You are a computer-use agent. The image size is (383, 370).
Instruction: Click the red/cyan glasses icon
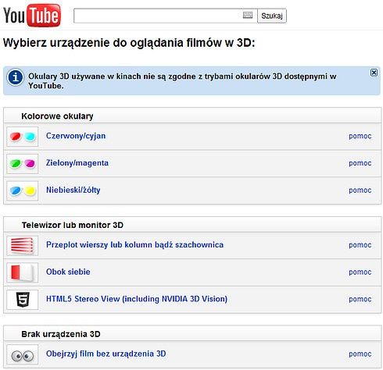click(23, 137)
